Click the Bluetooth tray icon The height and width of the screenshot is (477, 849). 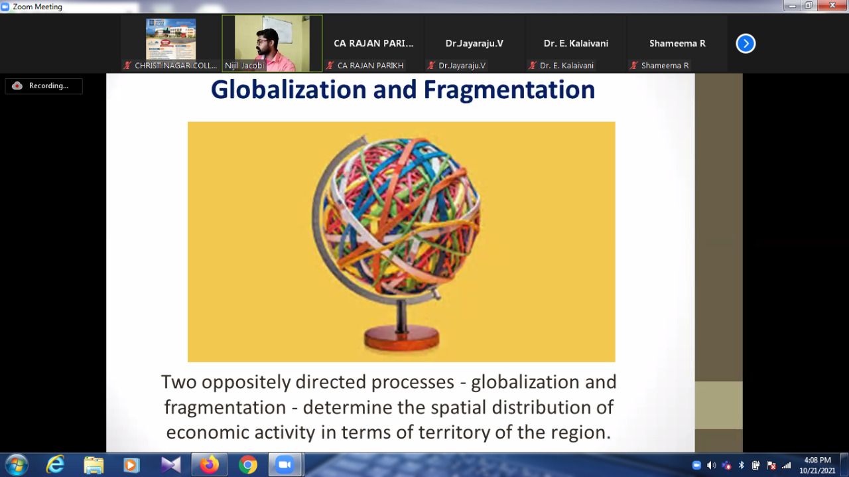point(741,465)
